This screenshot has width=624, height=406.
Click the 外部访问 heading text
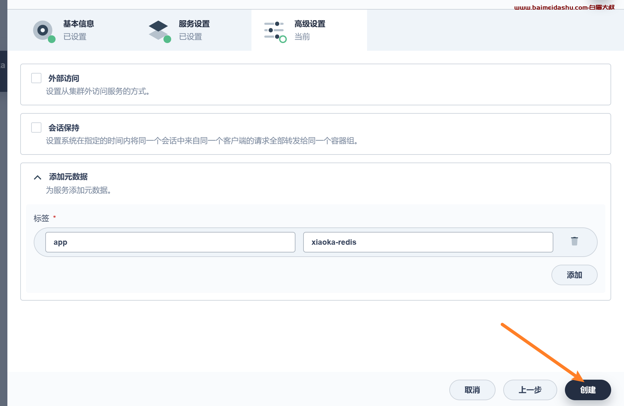coord(64,78)
